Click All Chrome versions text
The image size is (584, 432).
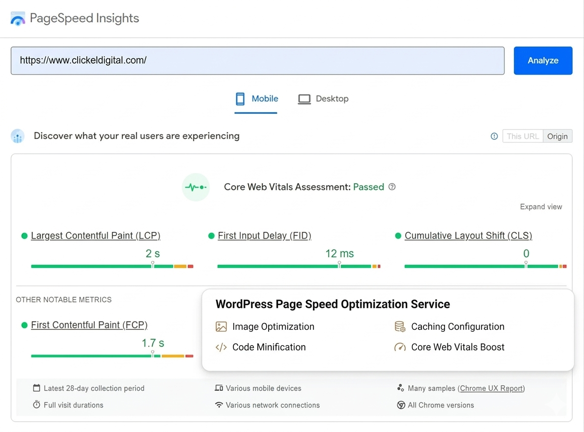(441, 405)
